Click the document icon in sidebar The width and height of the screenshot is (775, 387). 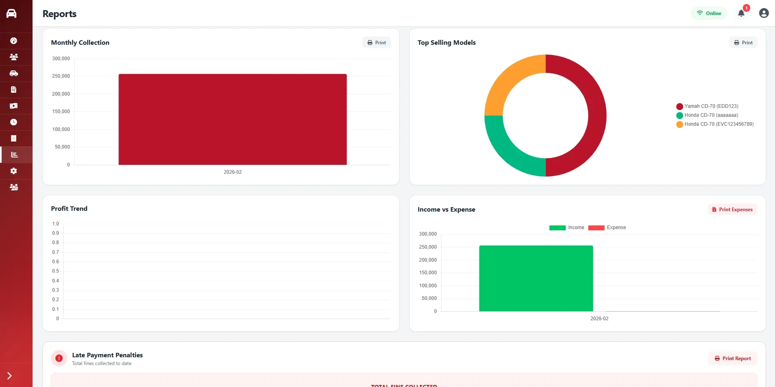[14, 90]
